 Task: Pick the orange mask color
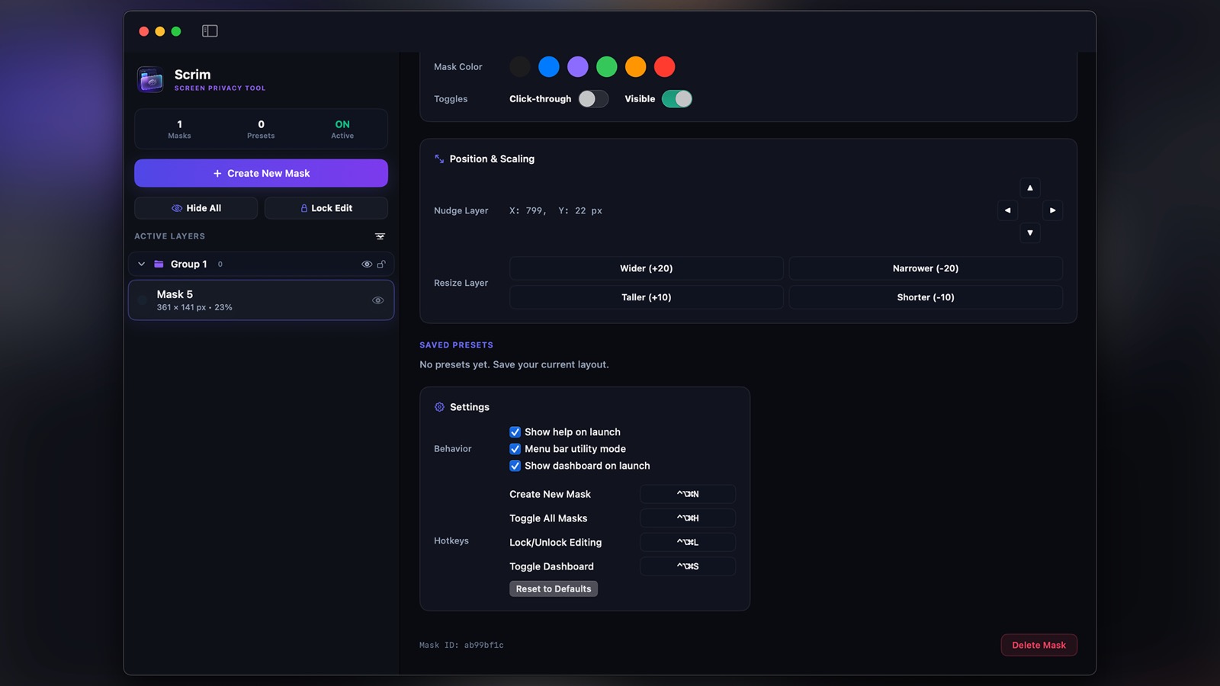coord(636,67)
